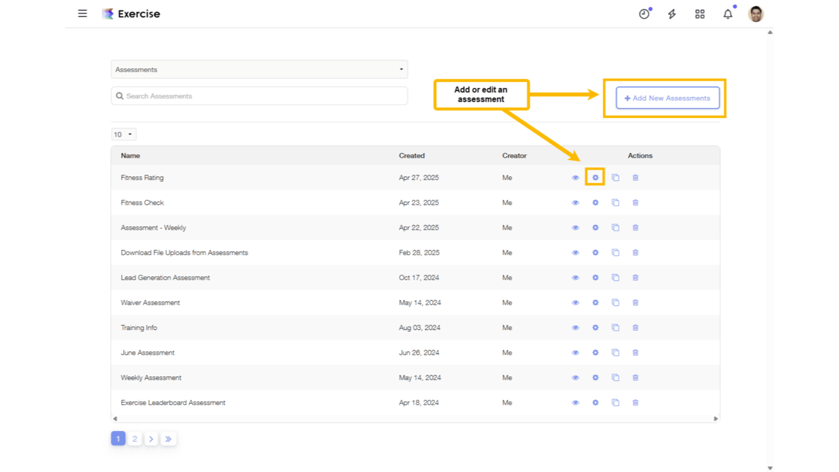This screenshot has width=839, height=472.
Task: Go to page 2 of assessments
Action: tap(135, 439)
